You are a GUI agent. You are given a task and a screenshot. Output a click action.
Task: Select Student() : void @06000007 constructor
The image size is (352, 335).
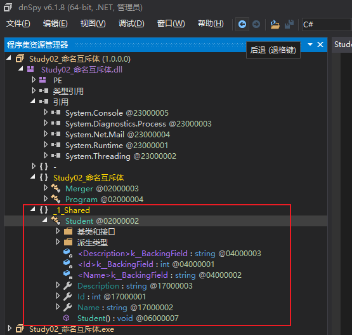pos(128,318)
